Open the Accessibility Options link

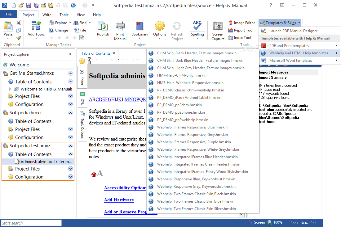(125, 188)
